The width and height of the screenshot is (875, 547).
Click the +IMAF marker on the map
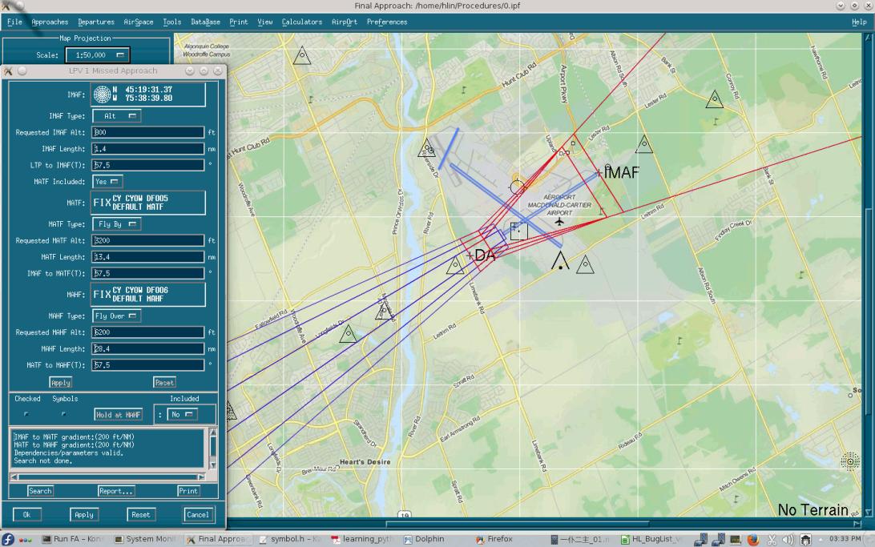click(599, 173)
